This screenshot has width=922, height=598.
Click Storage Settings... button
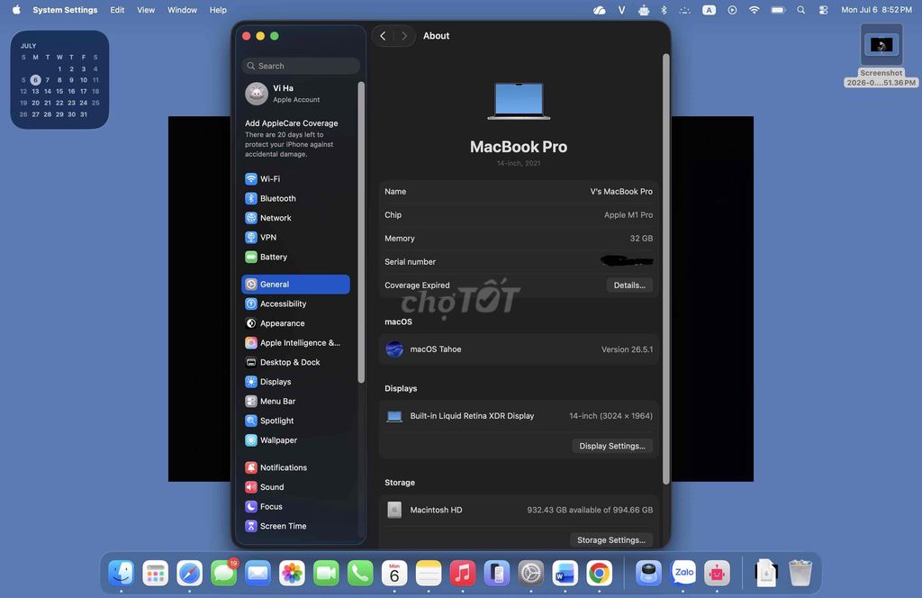(x=611, y=539)
